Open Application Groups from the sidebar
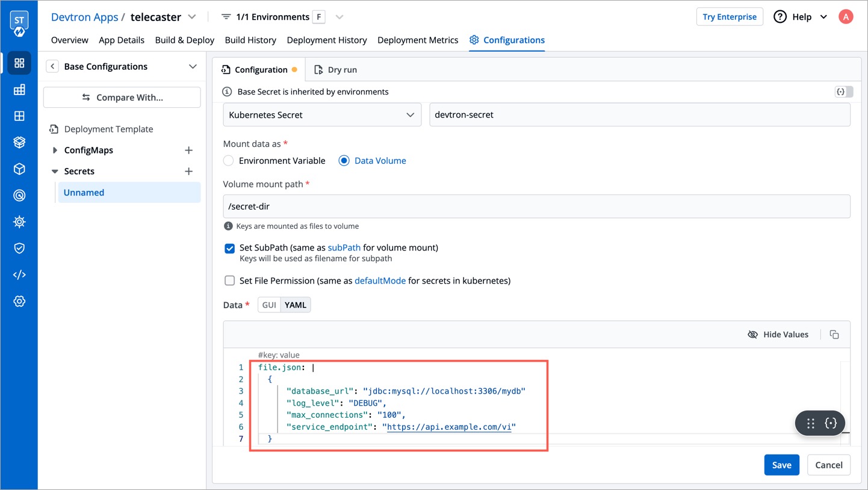 pos(19,116)
